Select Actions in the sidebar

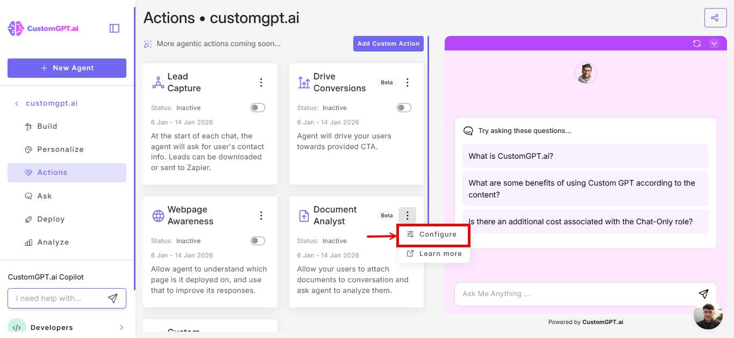click(67, 173)
